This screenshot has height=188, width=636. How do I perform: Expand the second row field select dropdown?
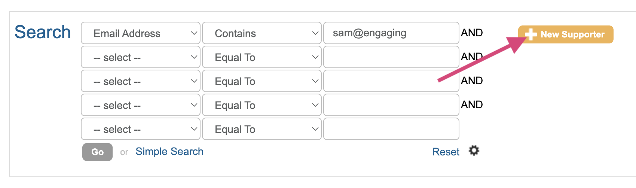coord(141,57)
